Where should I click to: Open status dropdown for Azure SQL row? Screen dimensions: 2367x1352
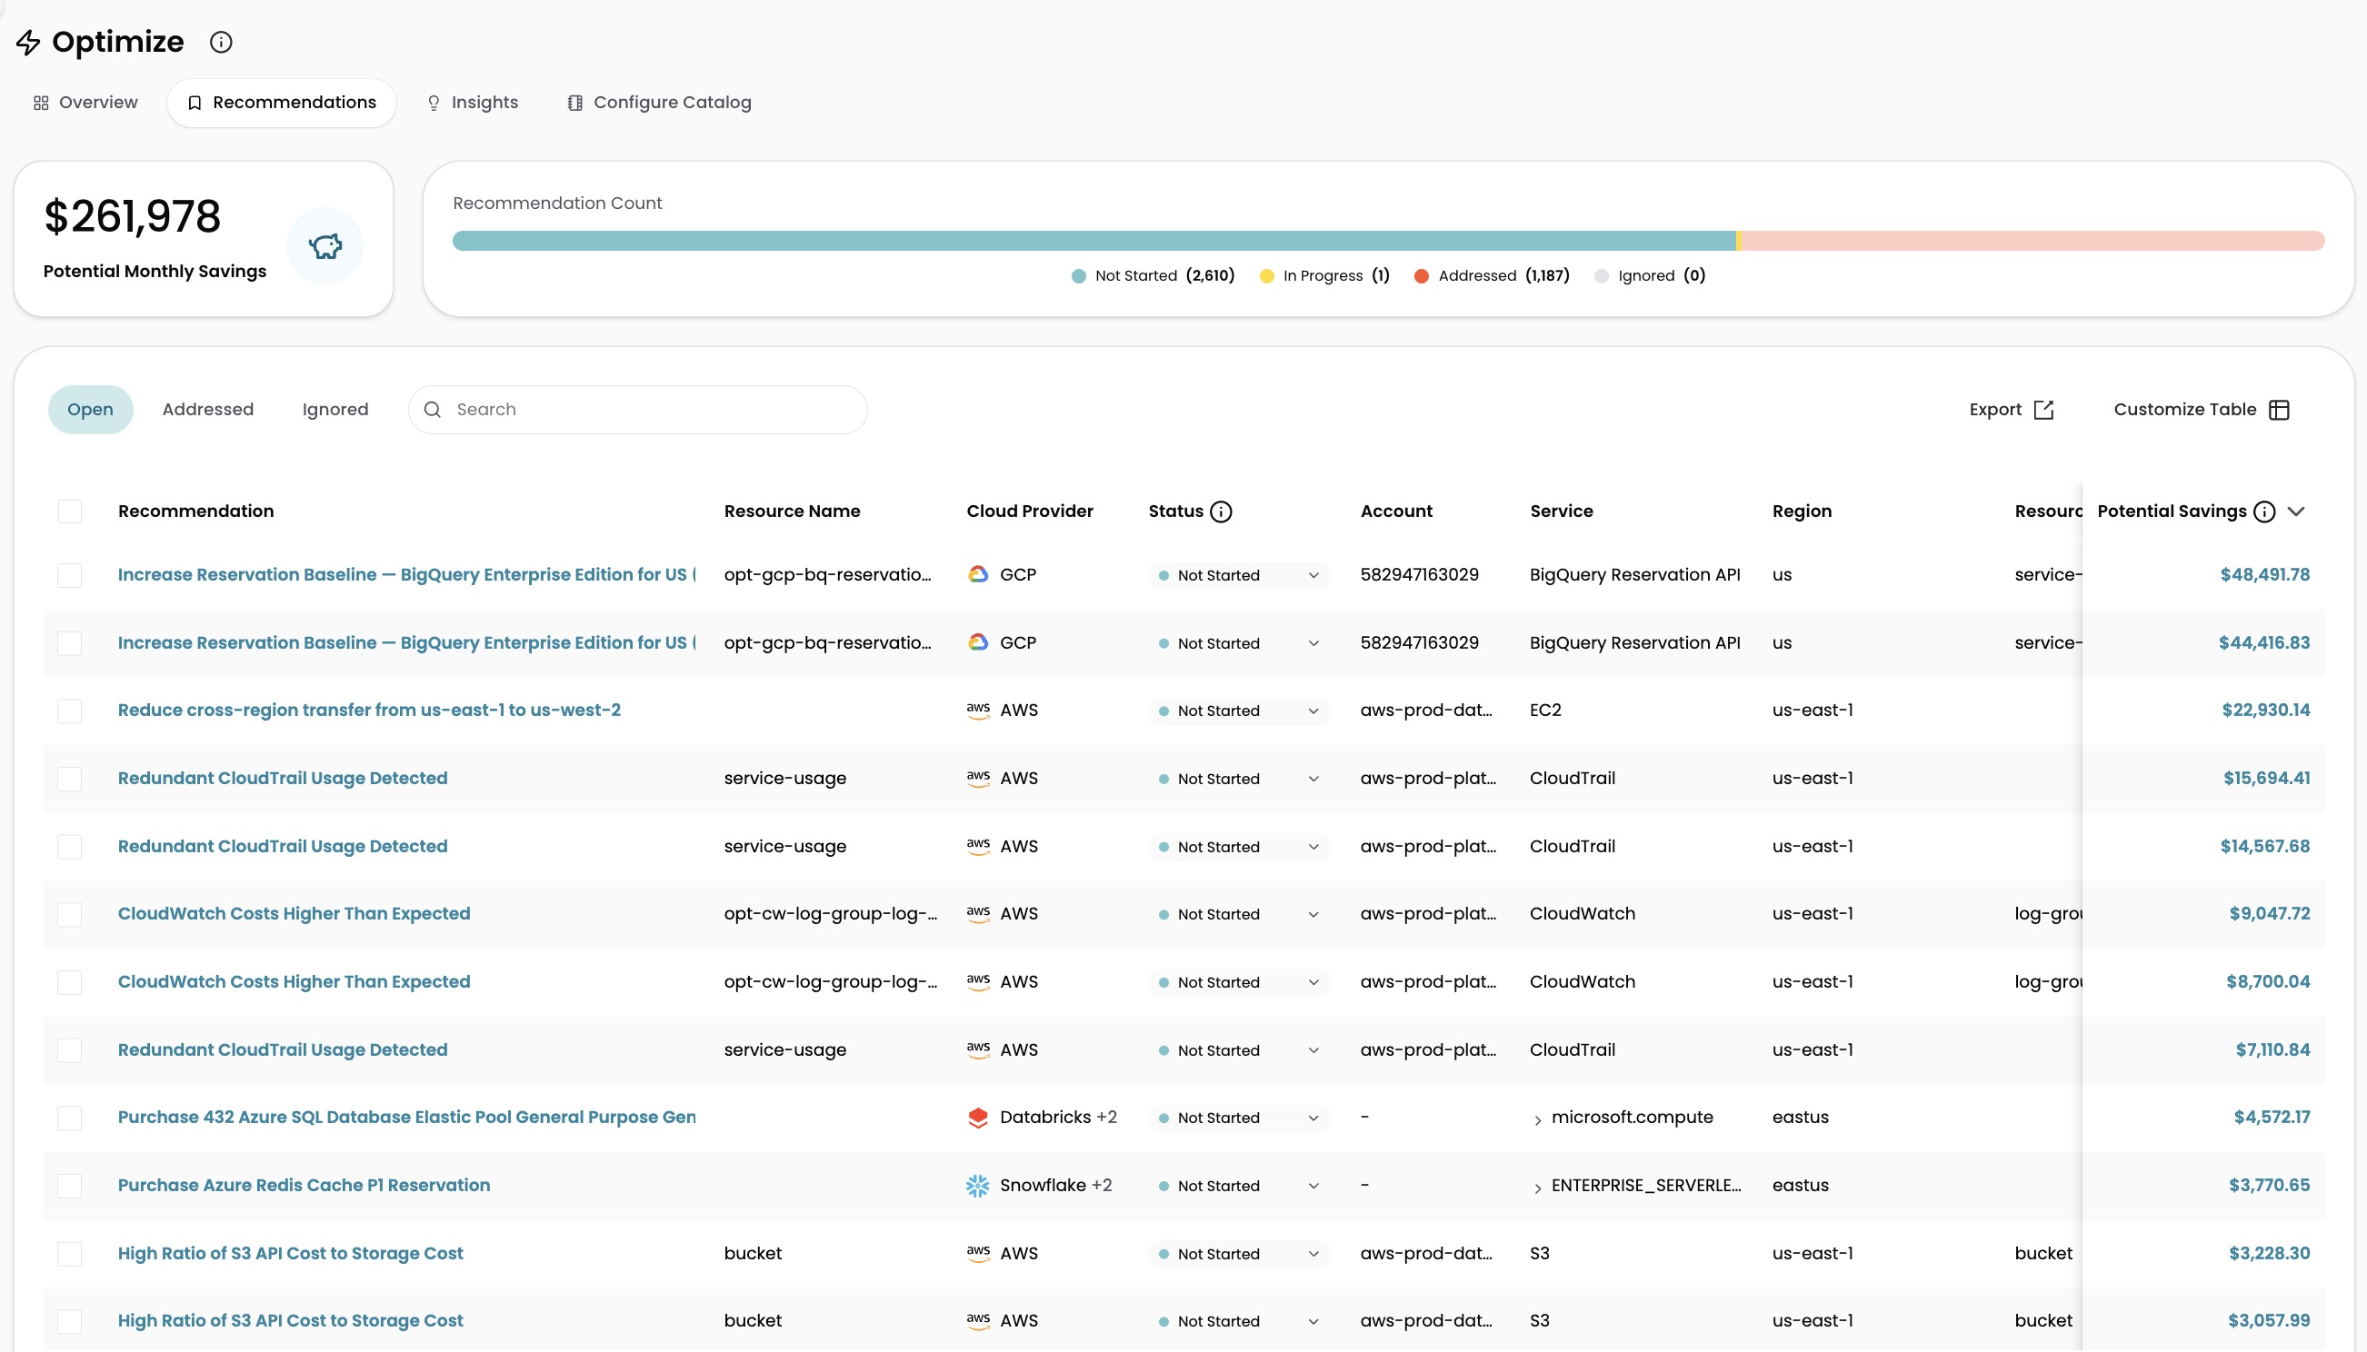point(1239,1118)
